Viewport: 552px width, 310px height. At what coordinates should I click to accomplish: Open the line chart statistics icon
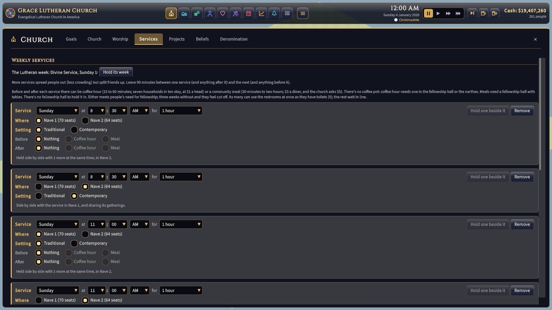[x=262, y=13]
